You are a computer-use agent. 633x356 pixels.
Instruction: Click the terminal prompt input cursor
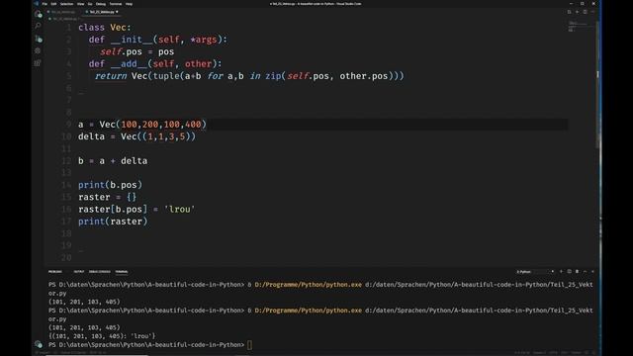coord(250,345)
